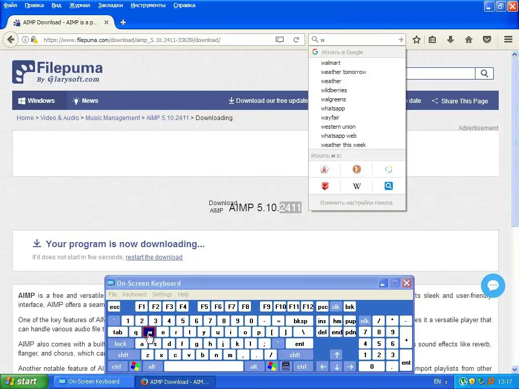
Task: Open Pocket icon in Firefox toolbar
Action: [487, 40]
